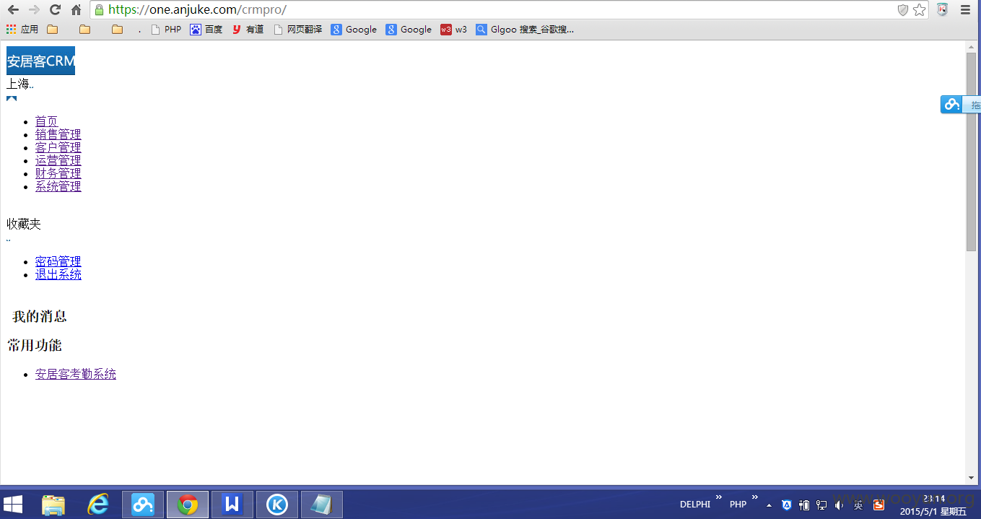Open the 财务管理 navigation link
The width and height of the screenshot is (981, 519).
pos(58,173)
